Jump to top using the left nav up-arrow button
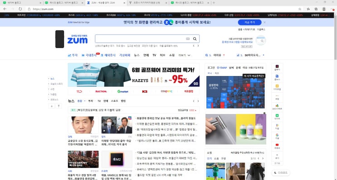Image resolution: width=337 pixels, height=180 pixels. [59, 106]
